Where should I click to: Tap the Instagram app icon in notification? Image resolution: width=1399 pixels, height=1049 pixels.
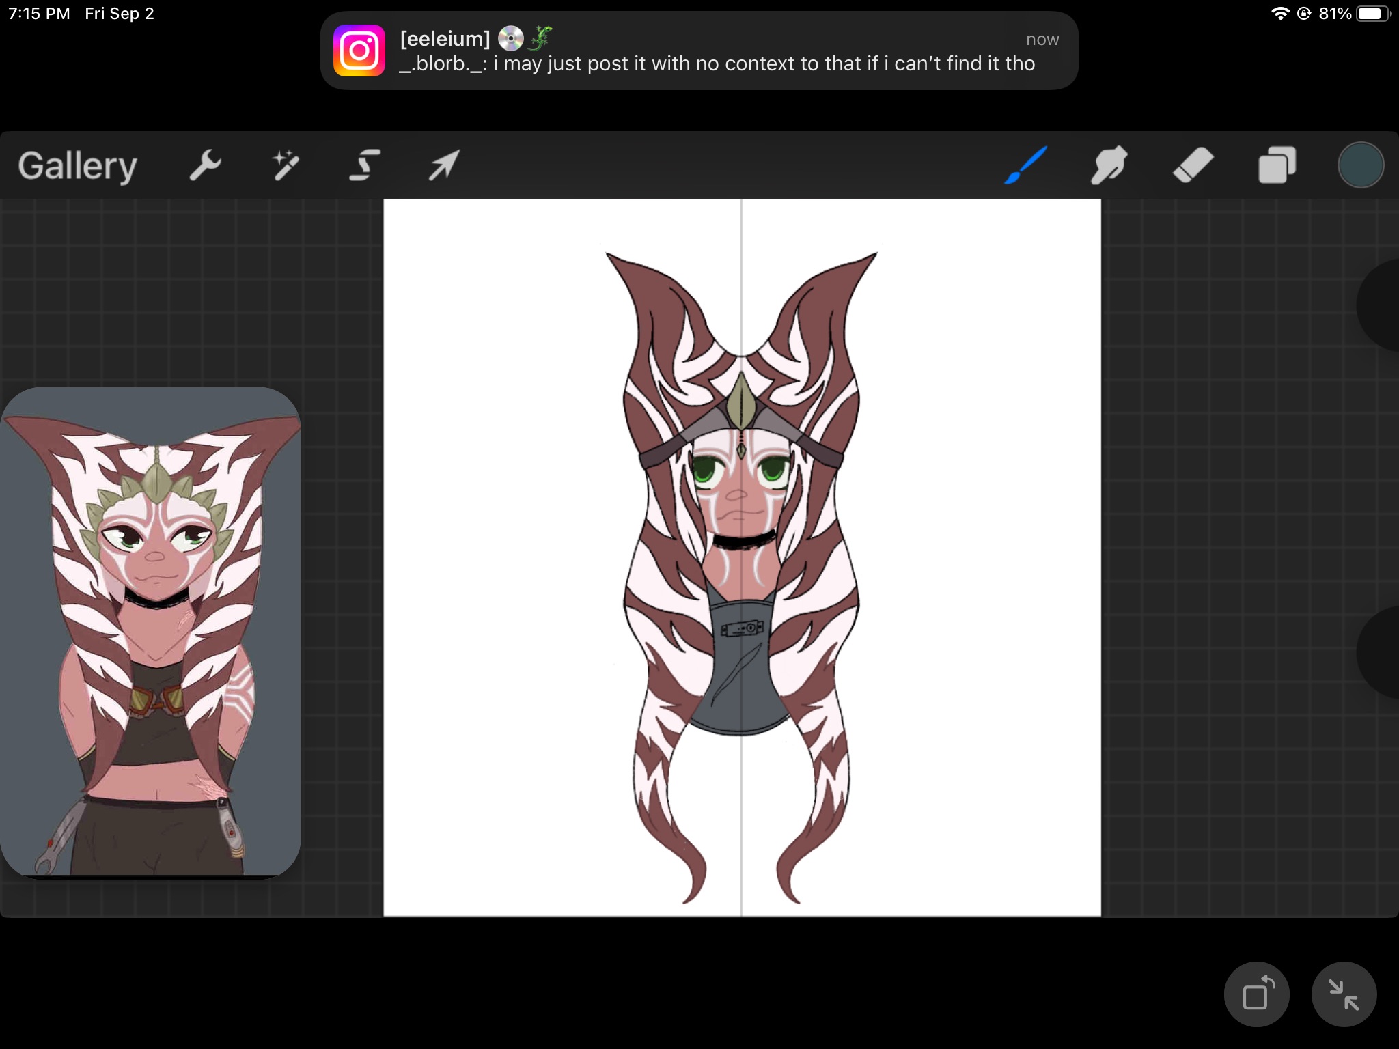[x=359, y=51]
